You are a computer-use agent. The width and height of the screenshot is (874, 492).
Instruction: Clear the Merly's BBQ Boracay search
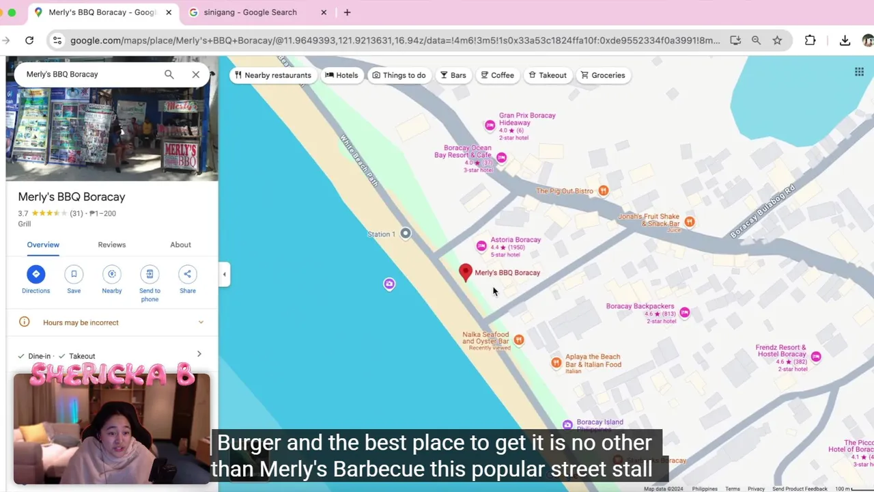[x=196, y=74]
